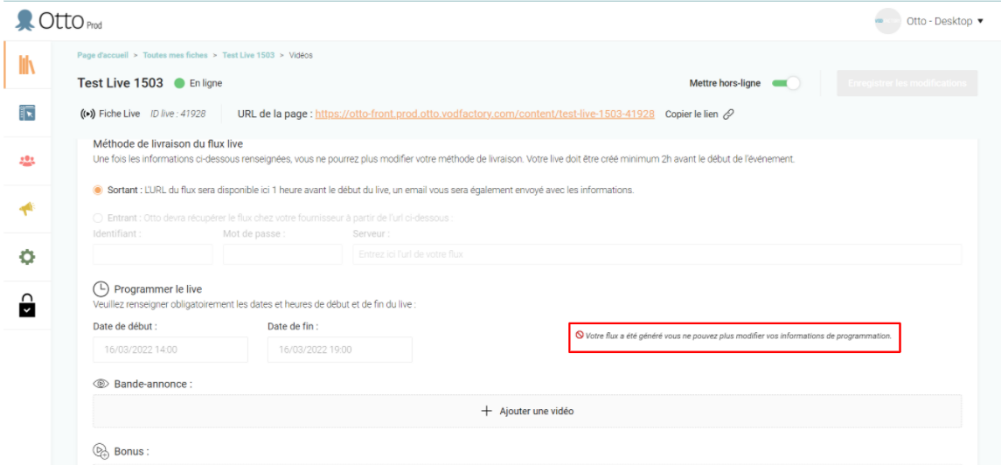Click the Date de début field
Viewport: 1001px width, 465px height.
click(170, 350)
